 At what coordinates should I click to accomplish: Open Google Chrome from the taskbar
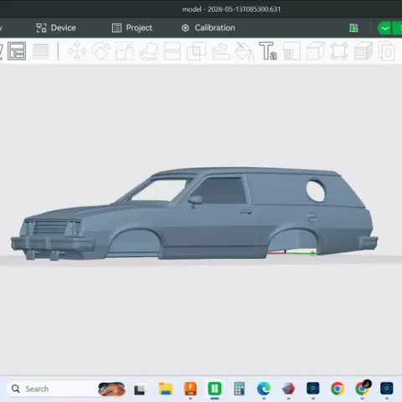[x=338, y=389]
